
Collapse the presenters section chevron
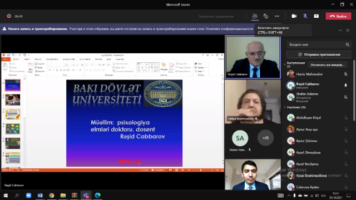pos(285,64)
